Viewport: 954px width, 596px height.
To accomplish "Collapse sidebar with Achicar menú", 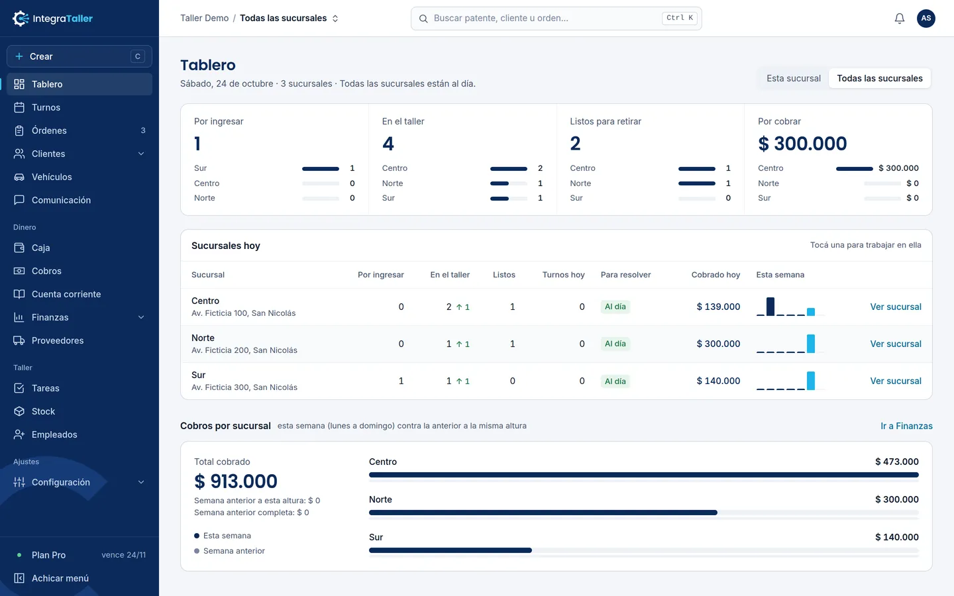I will coord(79,578).
